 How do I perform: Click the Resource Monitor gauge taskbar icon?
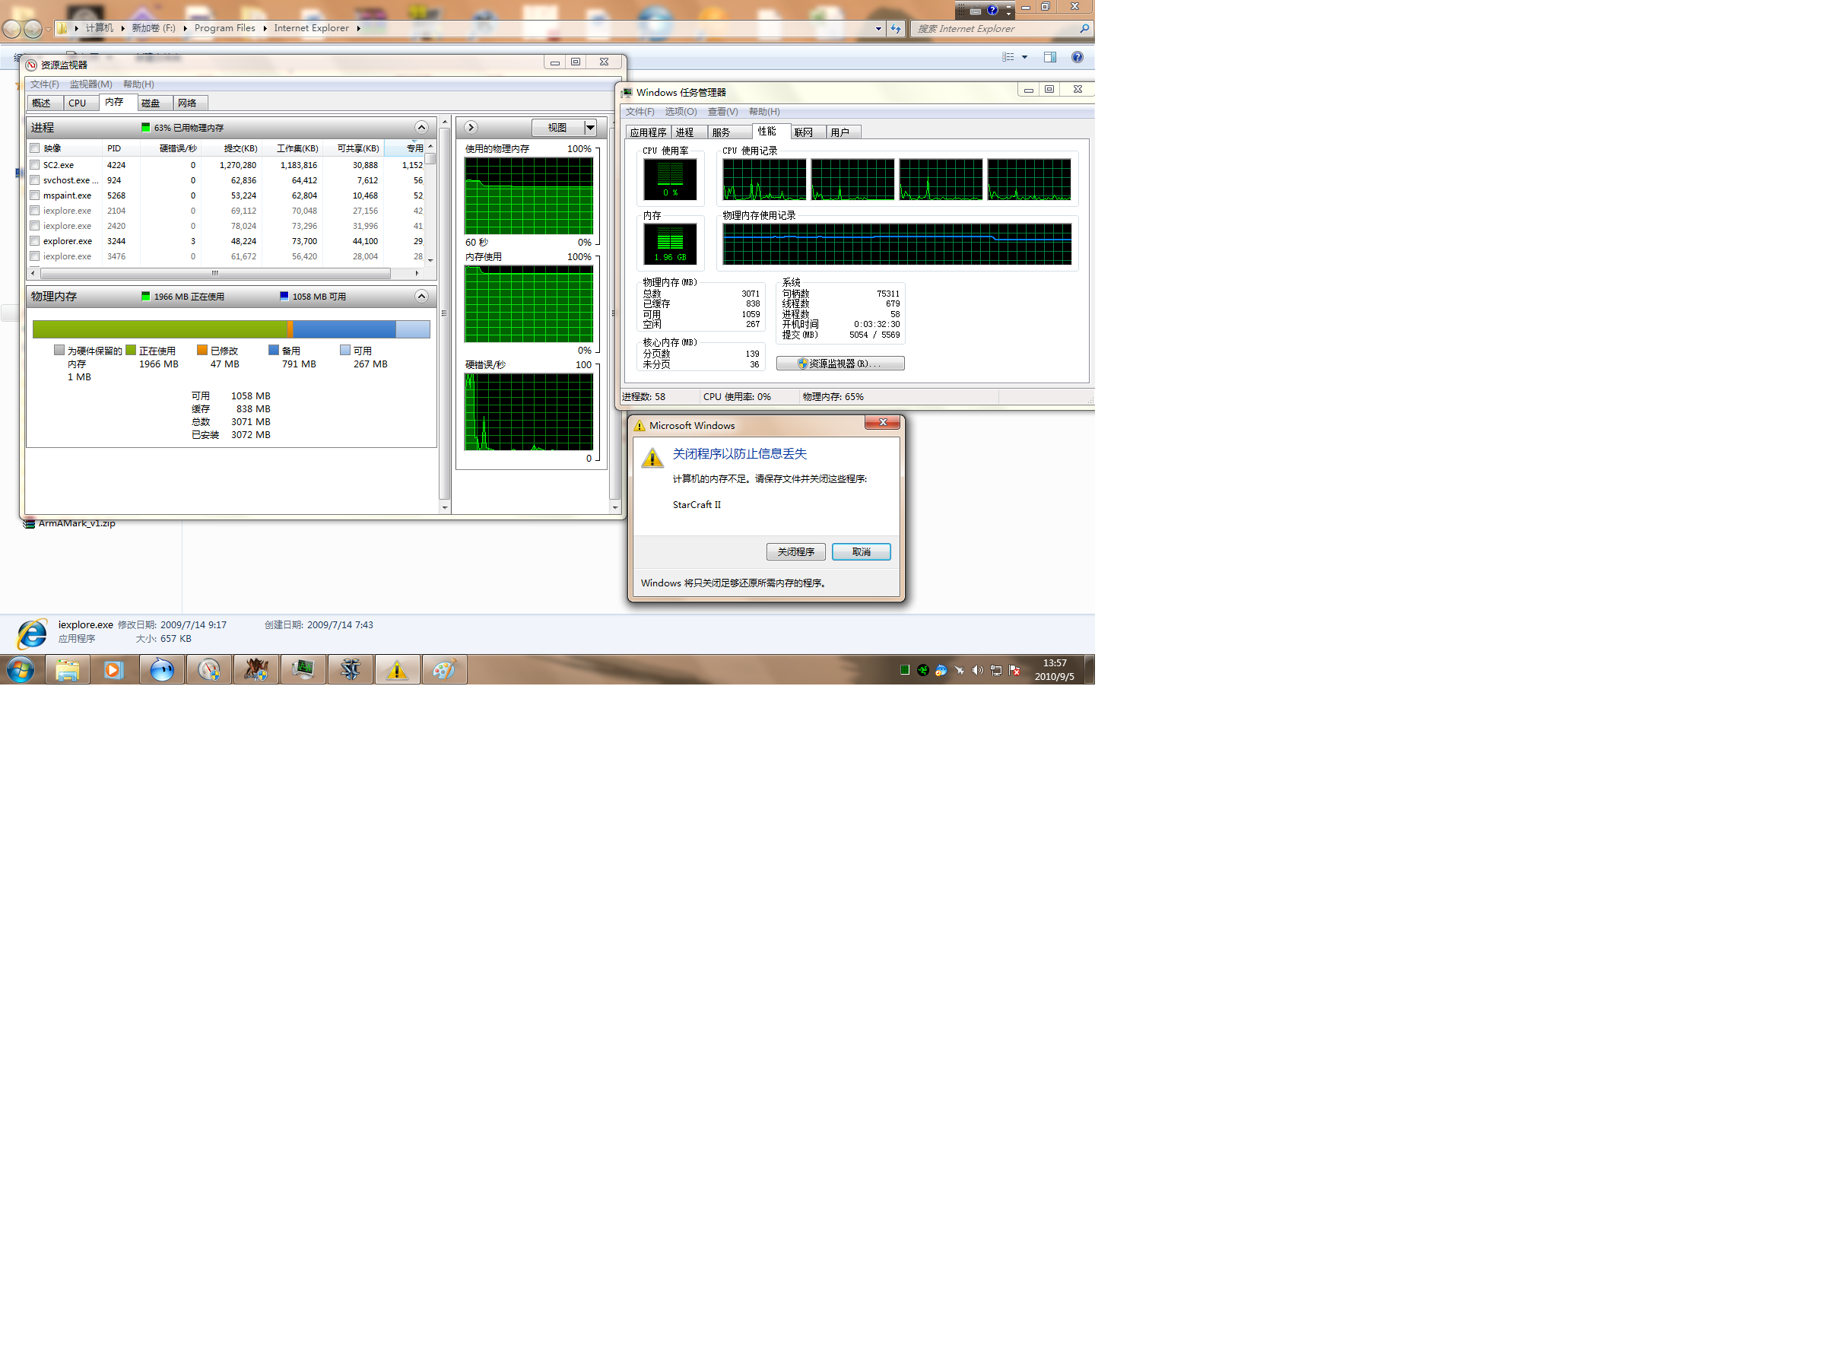[x=209, y=669]
